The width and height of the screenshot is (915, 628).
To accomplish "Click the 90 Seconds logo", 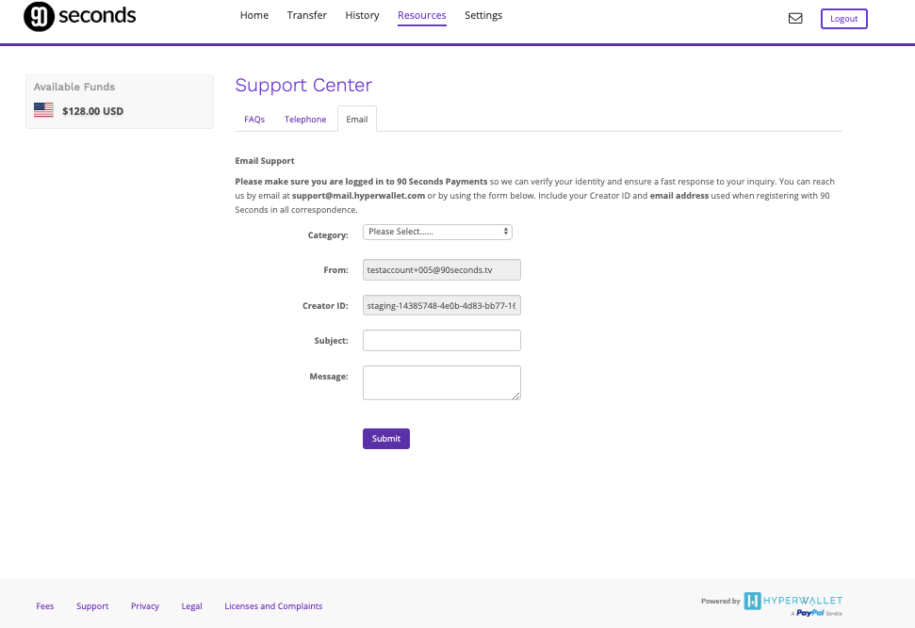I will click(80, 17).
